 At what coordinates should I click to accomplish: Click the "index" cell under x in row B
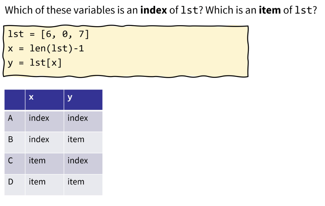[39, 139]
